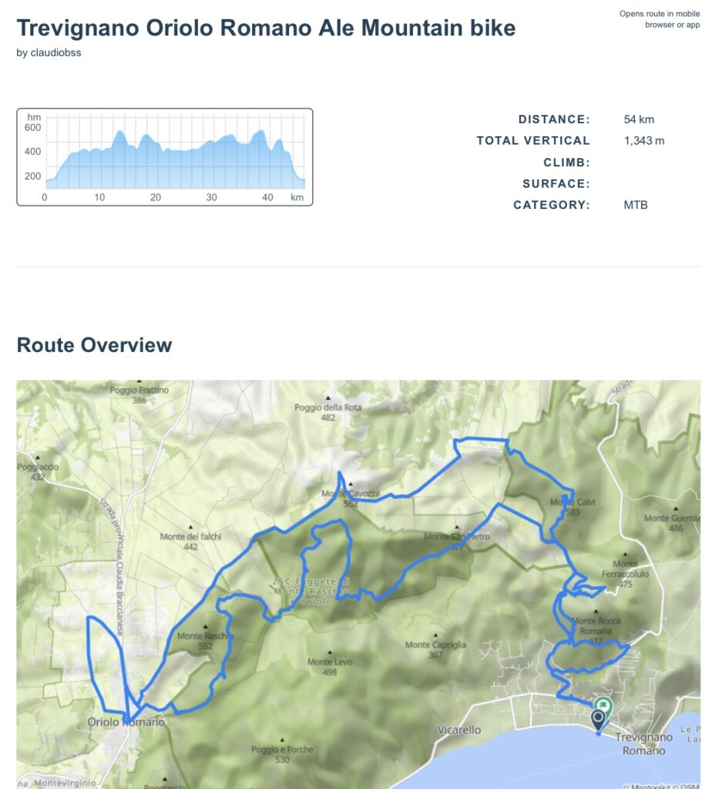The width and height of the screenshot is (715, 789).
Task: Select the Monte Cavozza peak triangle
Action: [351, 485]
